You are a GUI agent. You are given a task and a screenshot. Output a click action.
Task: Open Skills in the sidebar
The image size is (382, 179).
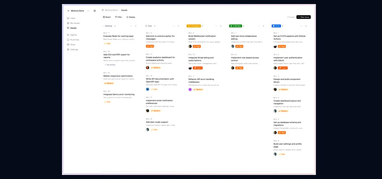(71, 45)
